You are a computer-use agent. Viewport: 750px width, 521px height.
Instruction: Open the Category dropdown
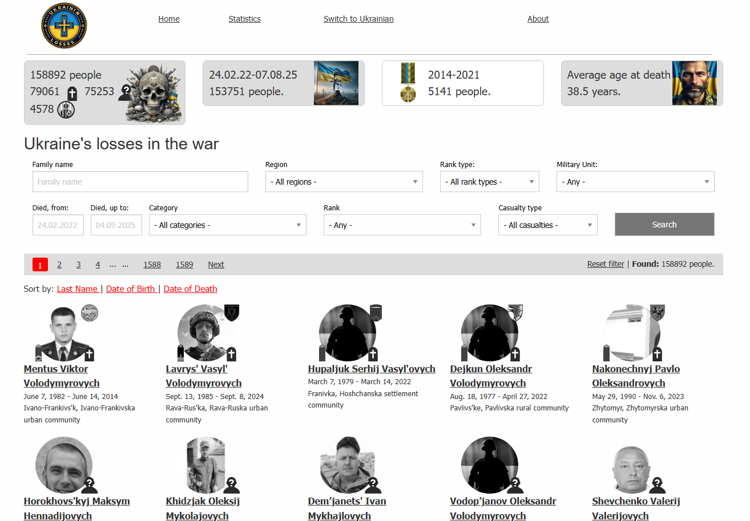(x=227, y=225)
